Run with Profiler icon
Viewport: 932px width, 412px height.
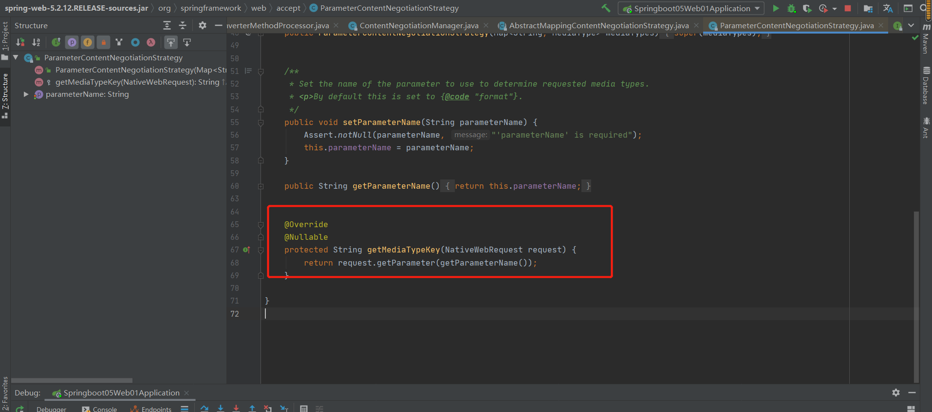[823, 8]
